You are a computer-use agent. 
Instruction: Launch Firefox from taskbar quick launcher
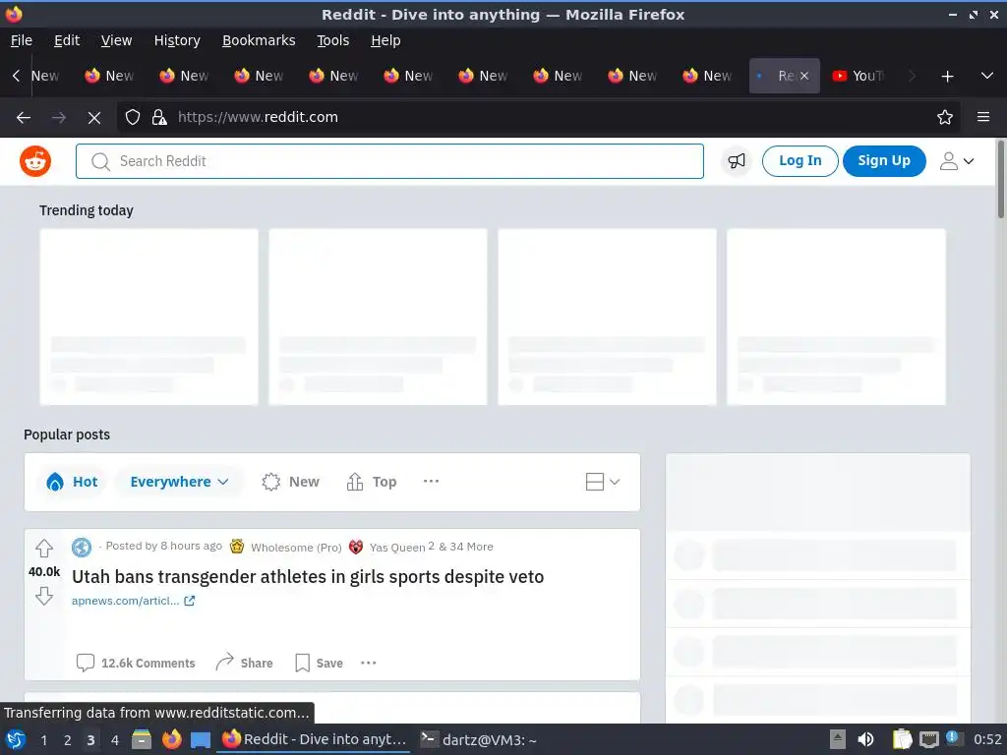coord(171,739)
